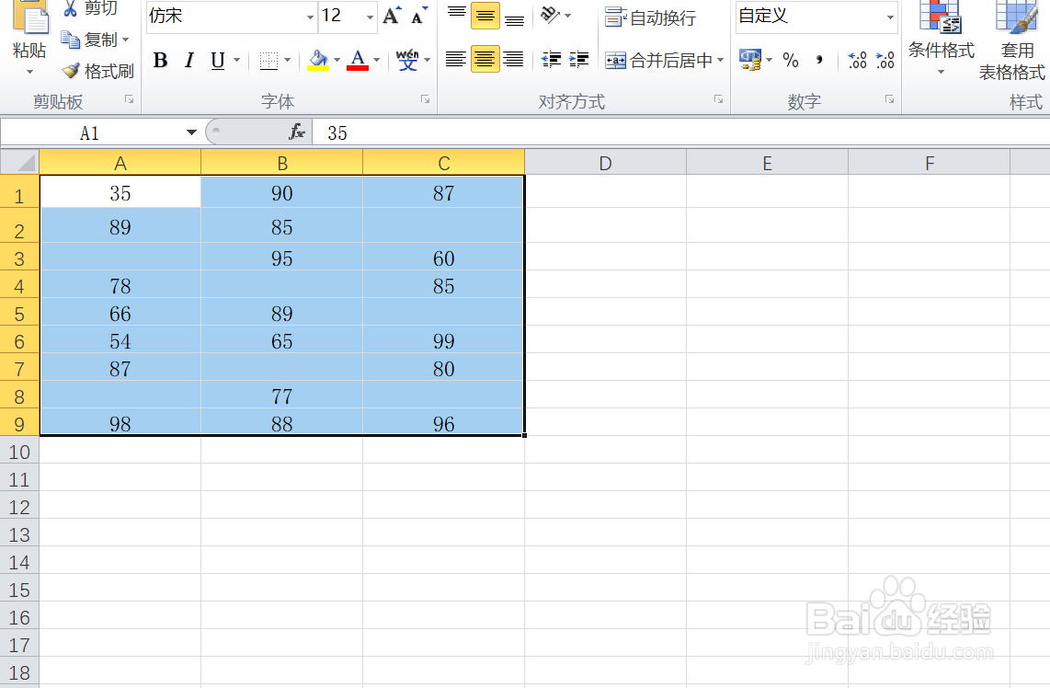
Task: Click the phonetic guide wén icon
Action: point(407,61)
